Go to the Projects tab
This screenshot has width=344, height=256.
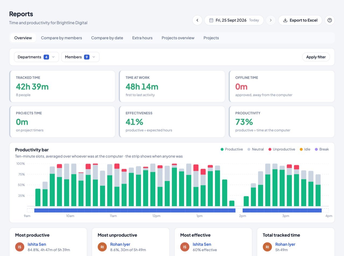(x=211, y=38)
